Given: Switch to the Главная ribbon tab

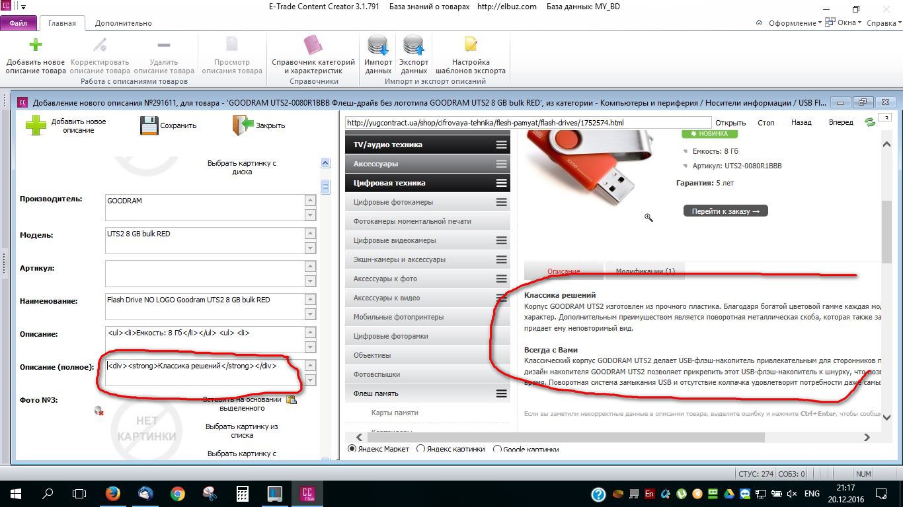Looking at the screenshot, I should [x=62, y=23].
